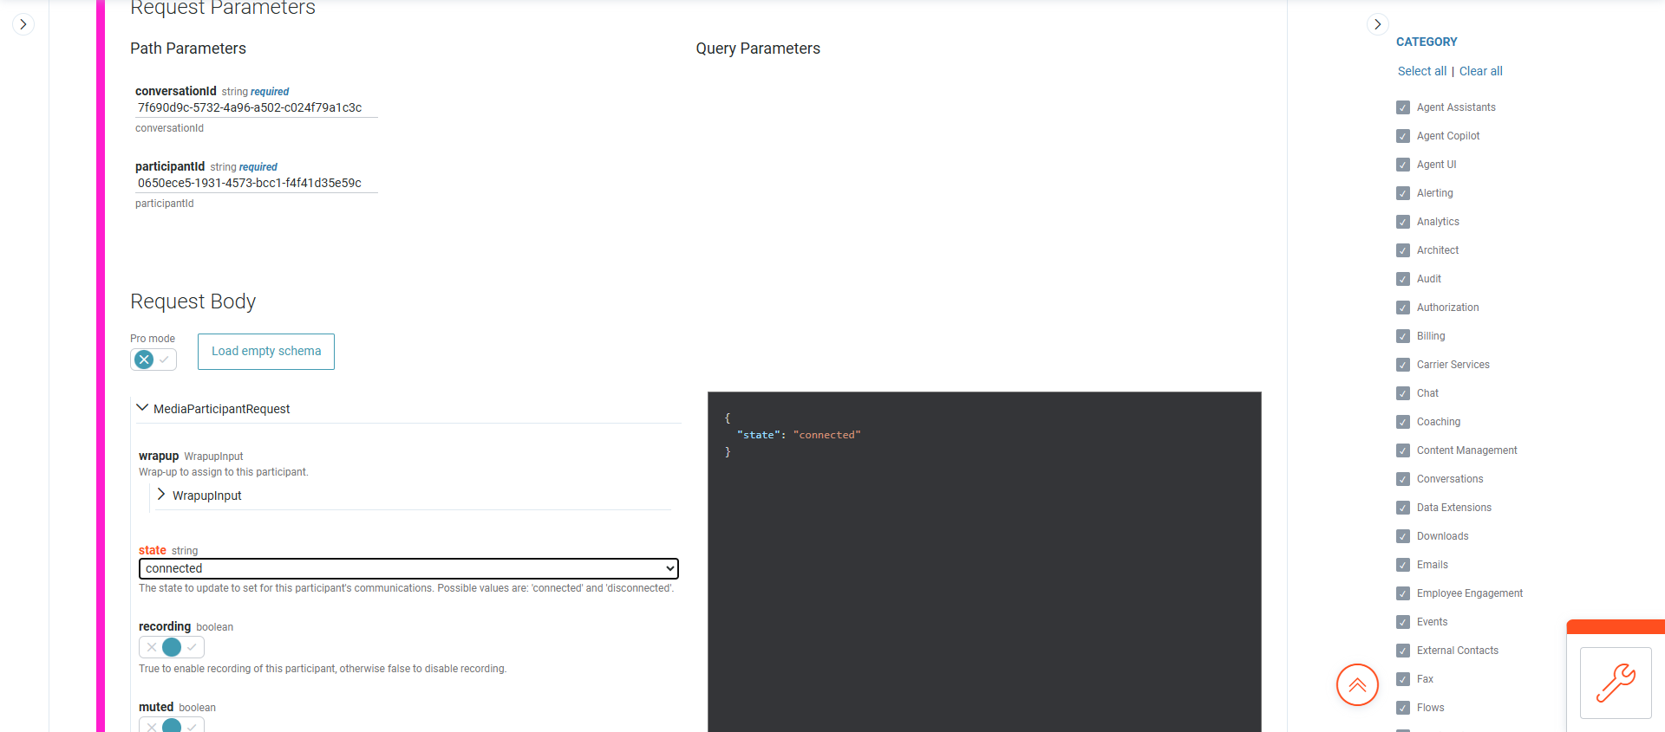Uncheck the Architect checkbox

pyautogui.click(x=1403, y=250)
